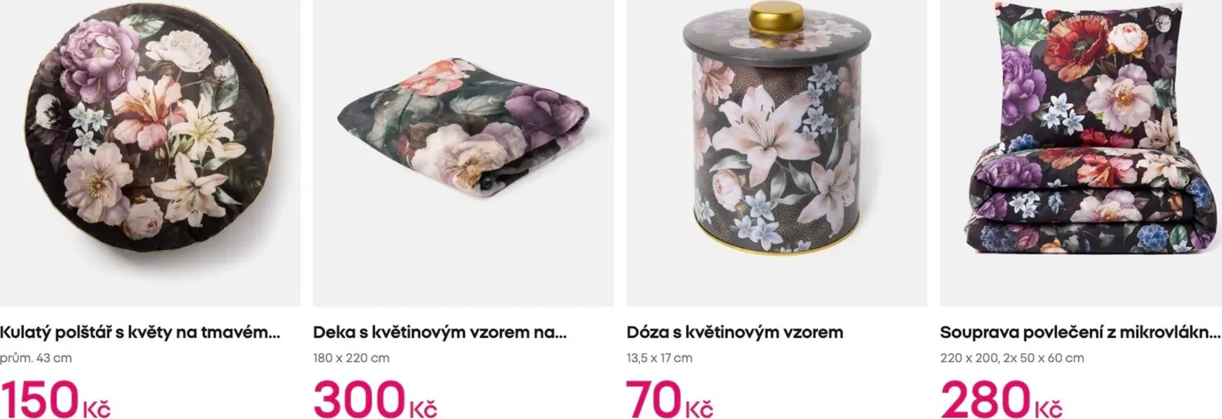This screenshot has height=419, width=1222.
Task: Open the 'Souprava povlečení z mikrovlákn...' title link
Action: point(1080,332)
